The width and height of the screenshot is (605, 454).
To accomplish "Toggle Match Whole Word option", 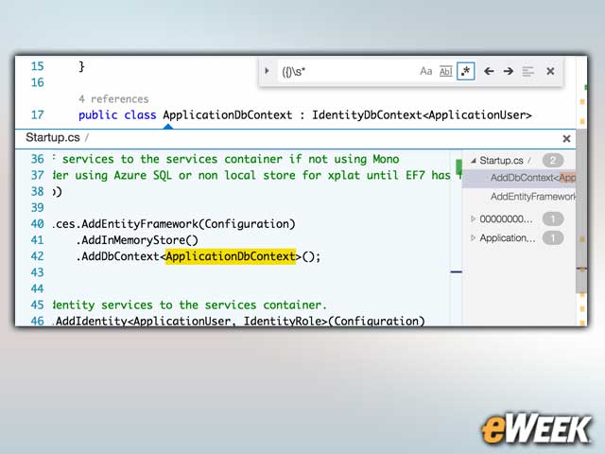I will pyautogui.click(x=445, y=72).
